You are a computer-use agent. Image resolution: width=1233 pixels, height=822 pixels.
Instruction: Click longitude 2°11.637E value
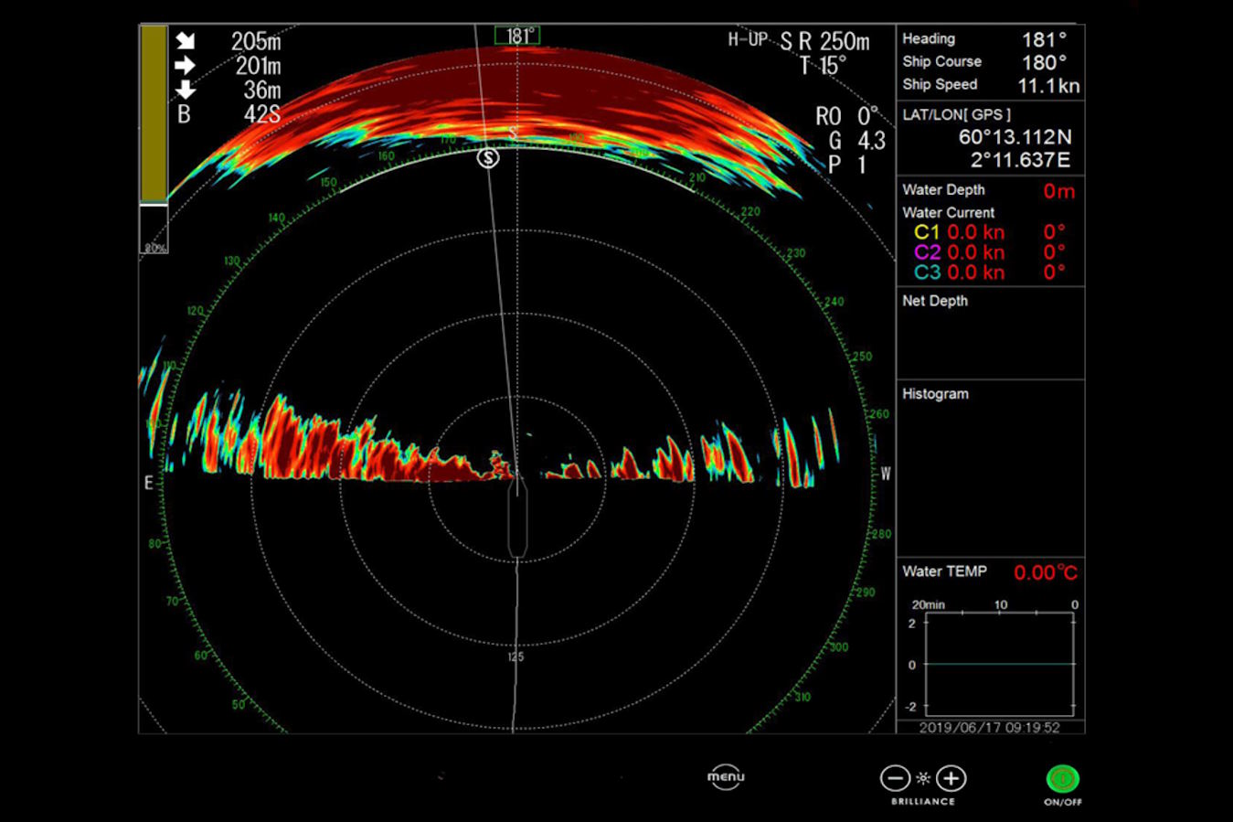(1020, 160)
